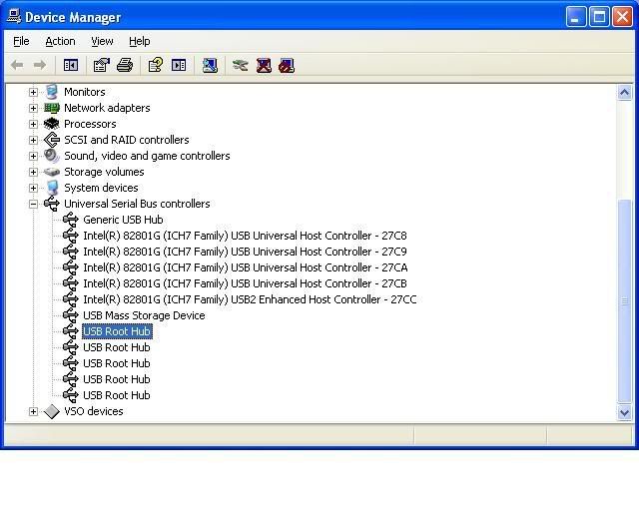Expand the SCSI and RAID controllers node
The width and height of the screenshot is (639, 523).
(x=33, y=140)
